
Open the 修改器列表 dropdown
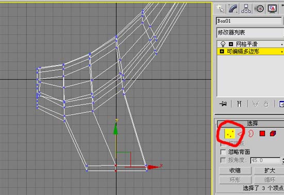pos(250,33)
